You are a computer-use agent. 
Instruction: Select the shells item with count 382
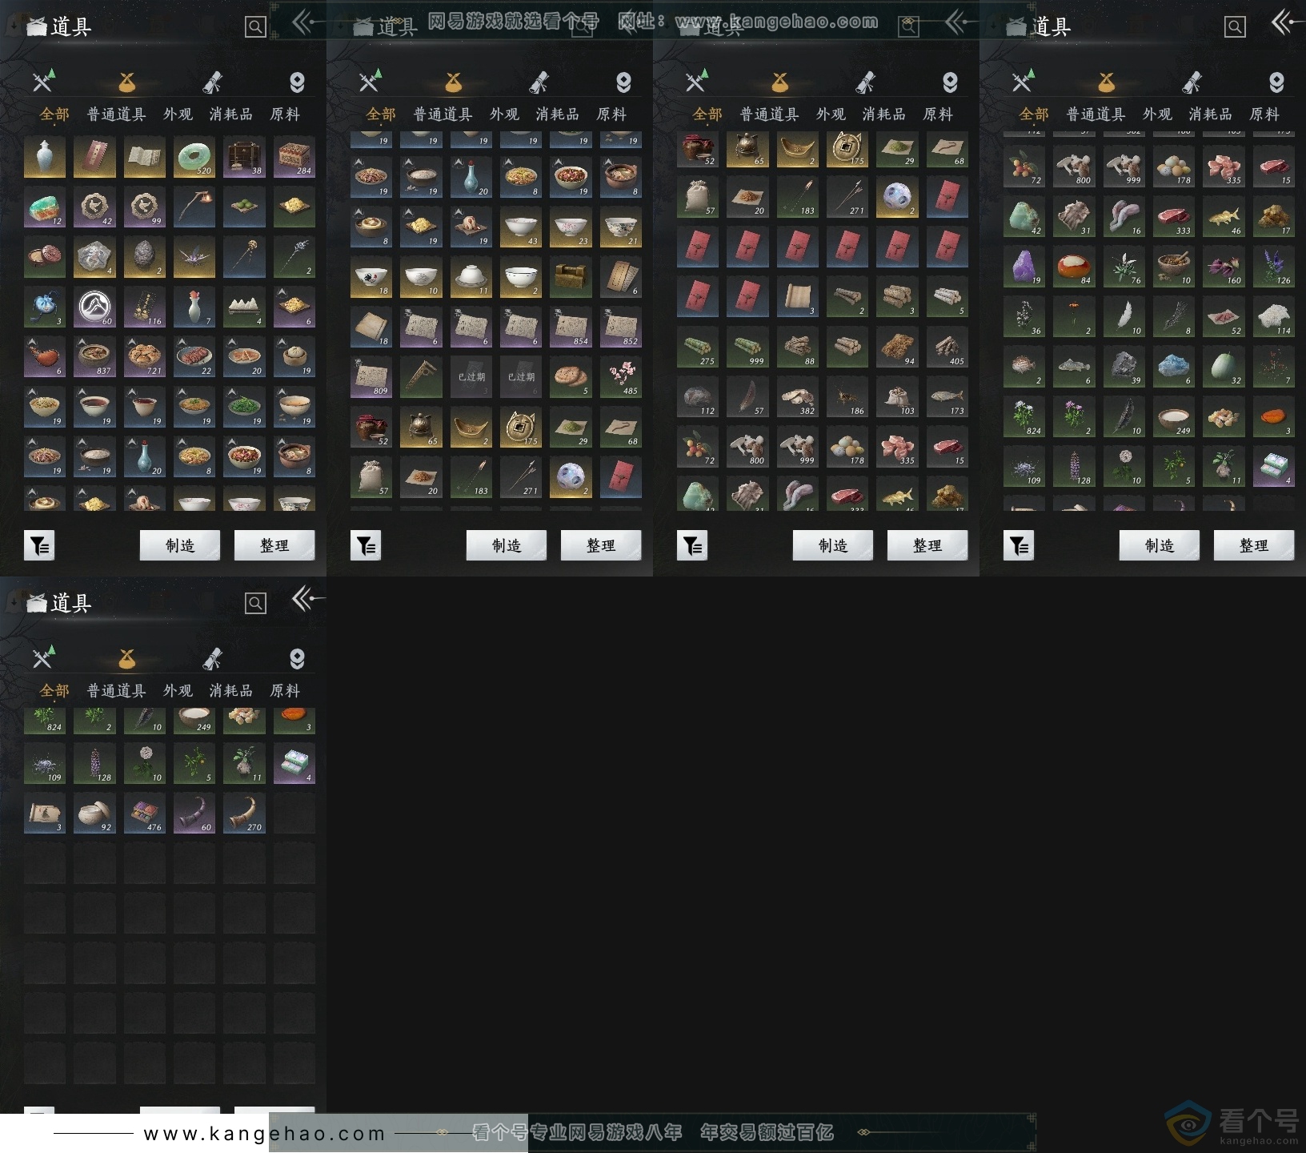pyautogui.click(x=798, y=396)
